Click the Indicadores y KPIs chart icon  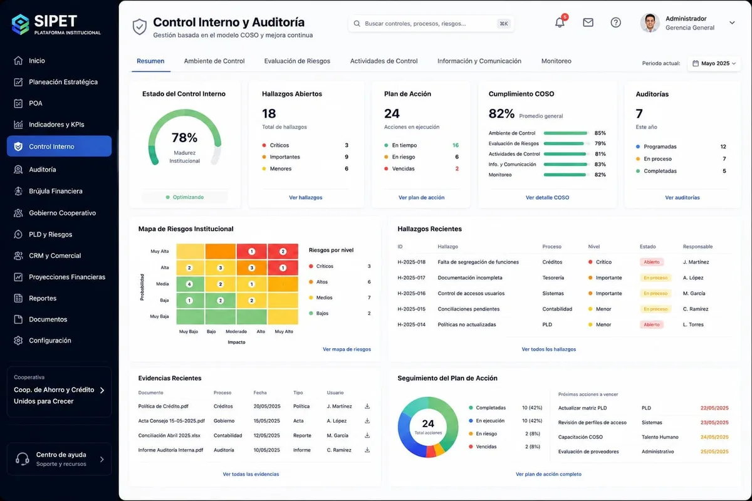[18, 125]
